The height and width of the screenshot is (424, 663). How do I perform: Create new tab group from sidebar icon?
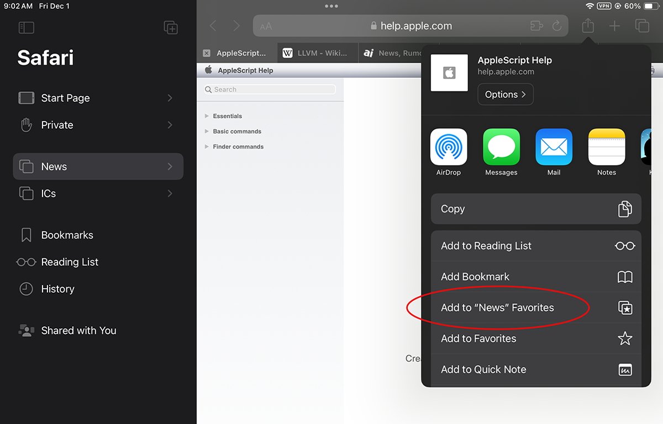point(171,28)
